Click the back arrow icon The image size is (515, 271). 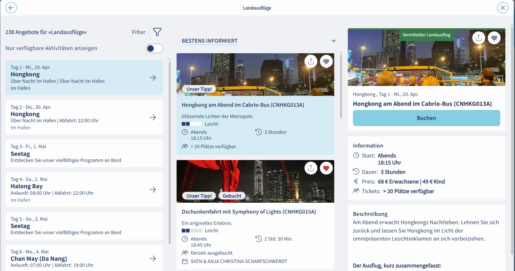tap(11, 8)
